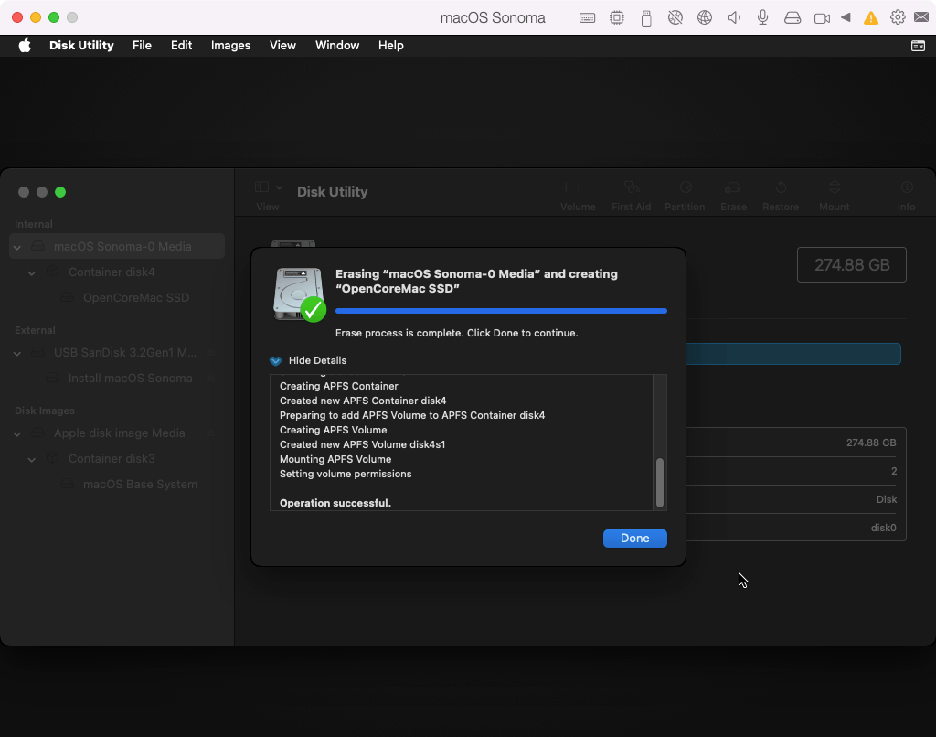The image size is (936, 737).
Task: Collapse the USB SanDisk 3.2Gen1 chevron
Action: [17, 353]
